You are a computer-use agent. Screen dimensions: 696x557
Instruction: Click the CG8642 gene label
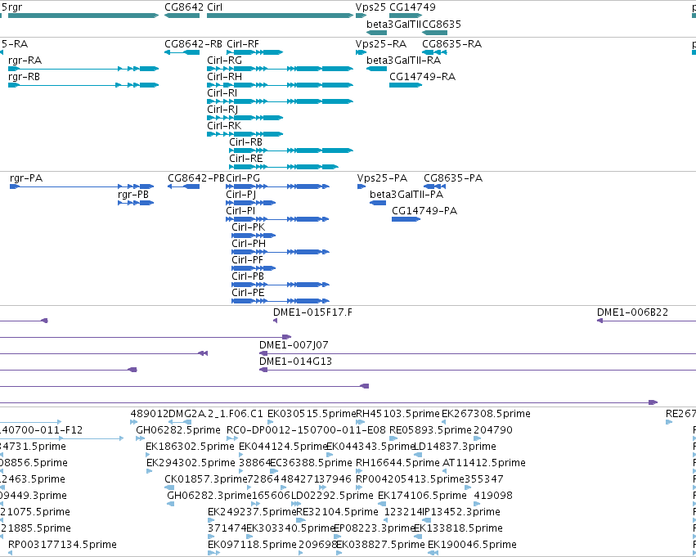click(x=184, y=7)
